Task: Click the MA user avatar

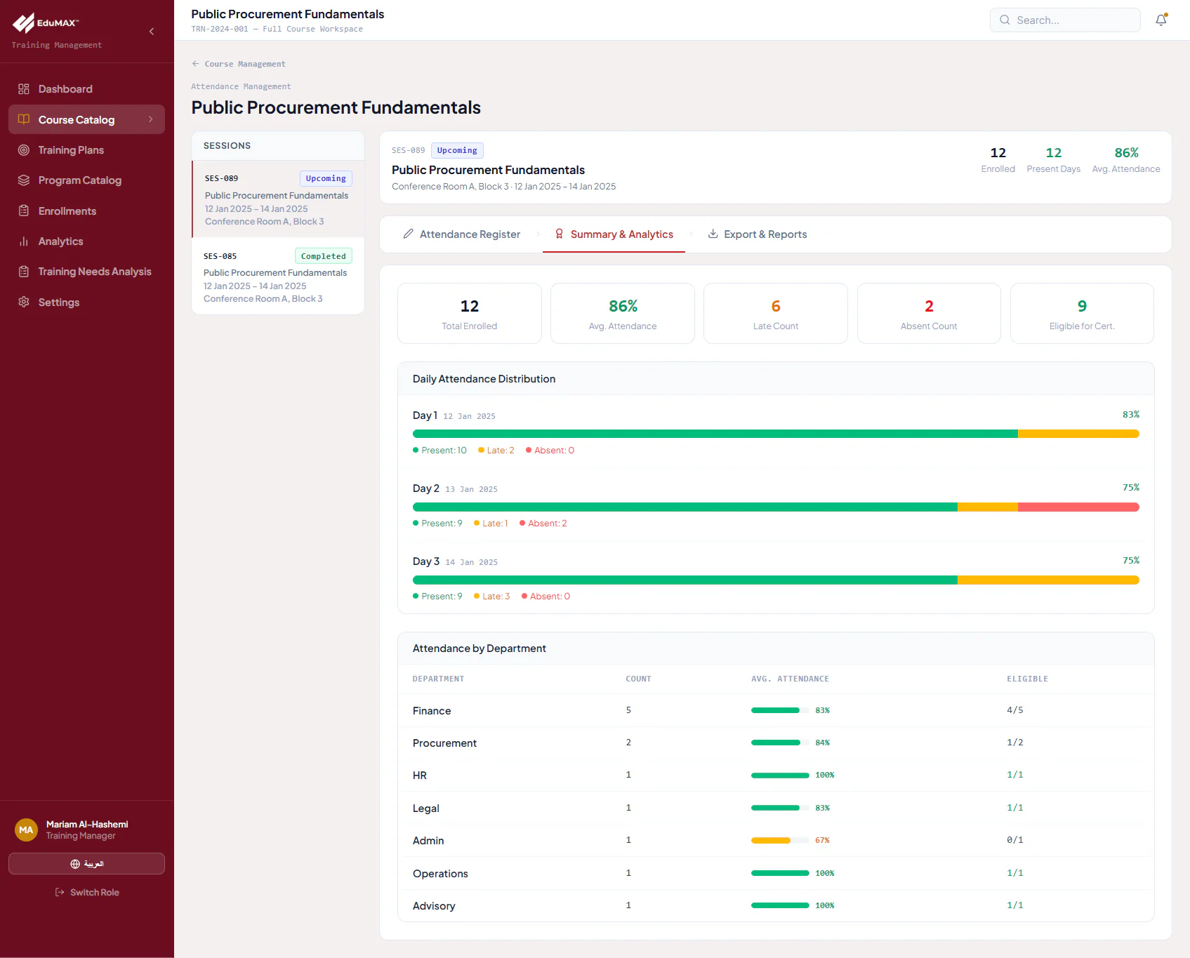Action: (26, 830)
